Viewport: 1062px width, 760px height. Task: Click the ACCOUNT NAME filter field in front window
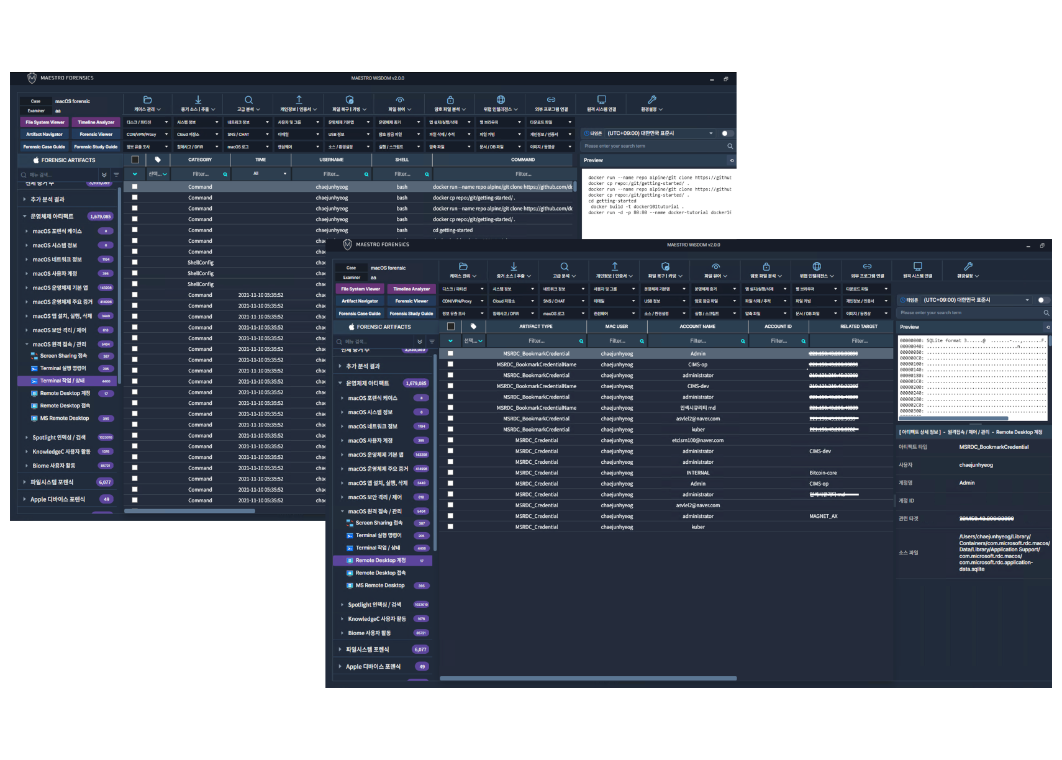point(697,341)
